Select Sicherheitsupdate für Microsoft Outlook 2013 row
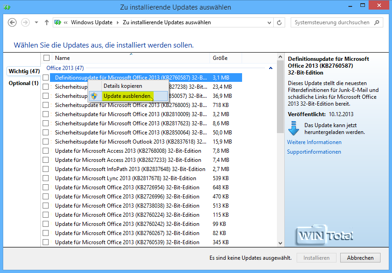The height and width of the screenshot is (273, 392). click(x=146, y=142)
